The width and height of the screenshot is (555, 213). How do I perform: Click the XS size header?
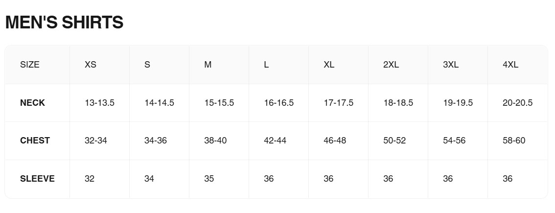pos(91,65)
